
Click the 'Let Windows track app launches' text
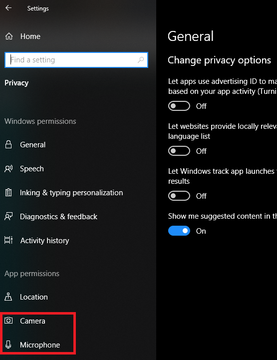coord(223,176)
